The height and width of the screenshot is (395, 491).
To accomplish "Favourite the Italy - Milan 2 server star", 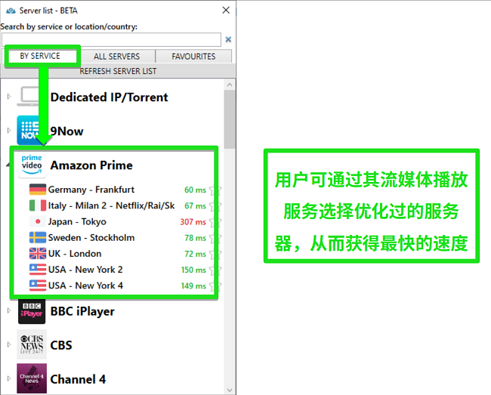I will pyautogui.click(x=215, y=206).
